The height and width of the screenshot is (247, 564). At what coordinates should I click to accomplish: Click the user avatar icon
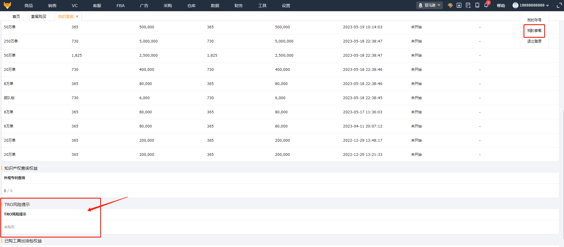tap(516, 5)
